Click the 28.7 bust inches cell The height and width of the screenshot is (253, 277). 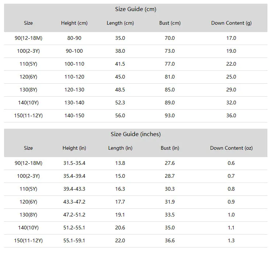170,176
